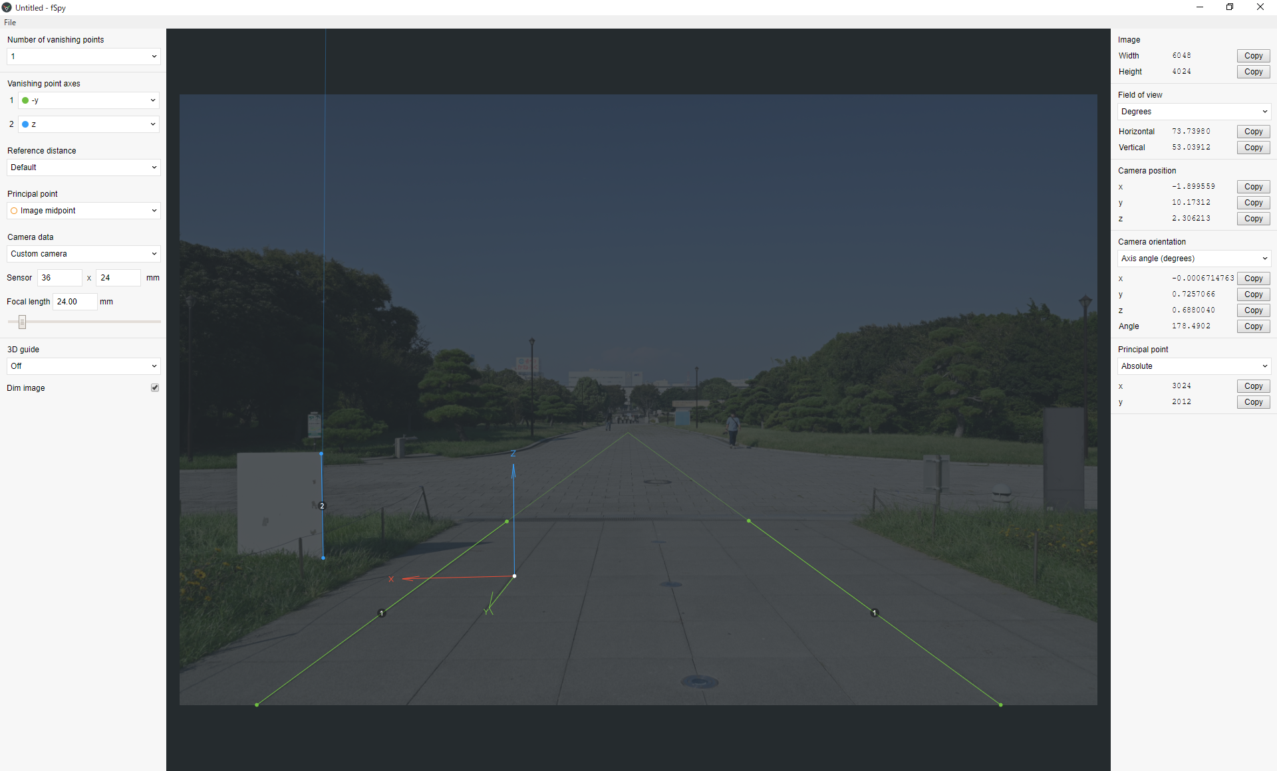1277x771 pixels.
Task: Restore the fSpy window size
Action: tap(1230, 7)
